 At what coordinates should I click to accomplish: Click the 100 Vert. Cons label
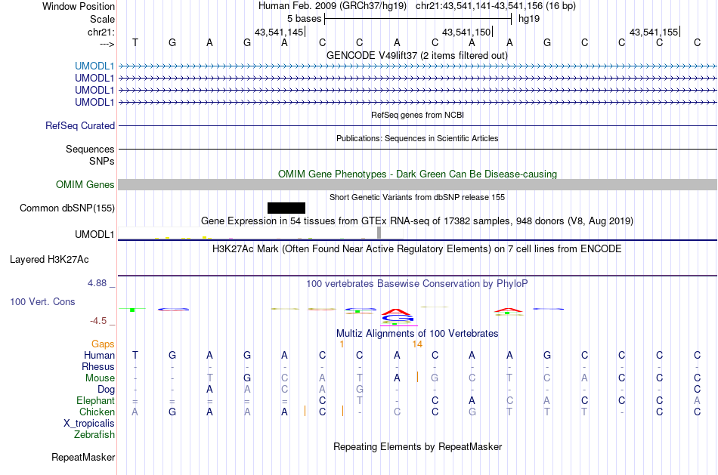(42, 301)
